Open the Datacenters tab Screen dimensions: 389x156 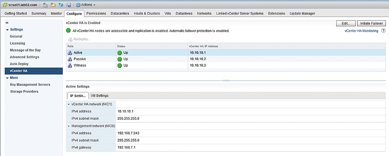coord(120,13)
